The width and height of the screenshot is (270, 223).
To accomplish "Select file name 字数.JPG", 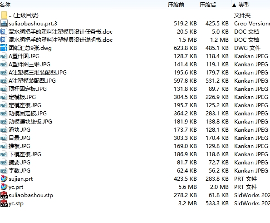I will click(x=20, y=171).
